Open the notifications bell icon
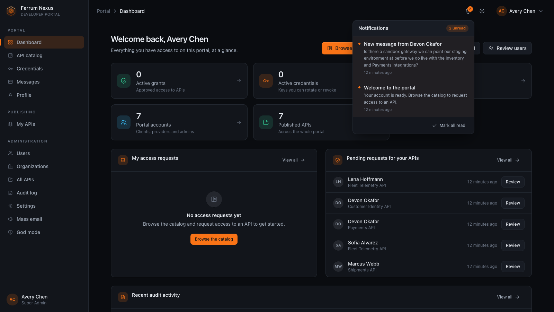Viewport: 554px width, 312px height. 468,11
